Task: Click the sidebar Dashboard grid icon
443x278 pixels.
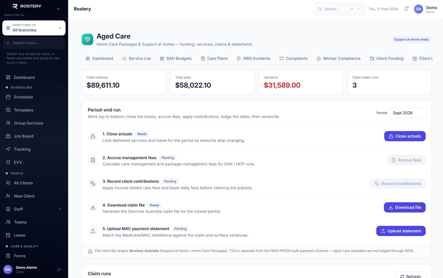Action: tap(8, 77)
